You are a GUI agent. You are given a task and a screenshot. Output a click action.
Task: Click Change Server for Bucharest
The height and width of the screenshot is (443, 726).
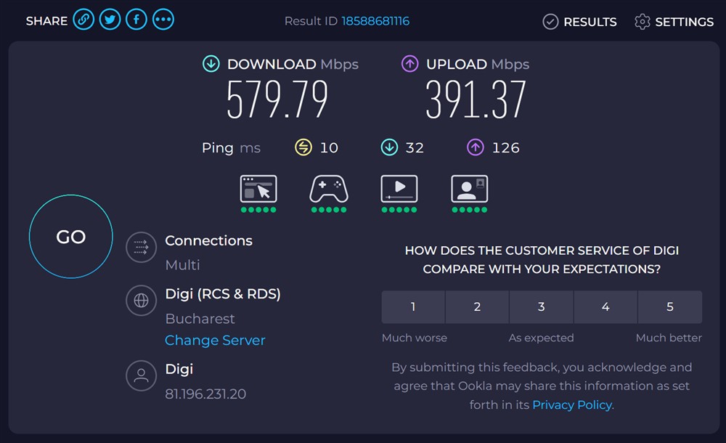point(215,340)
